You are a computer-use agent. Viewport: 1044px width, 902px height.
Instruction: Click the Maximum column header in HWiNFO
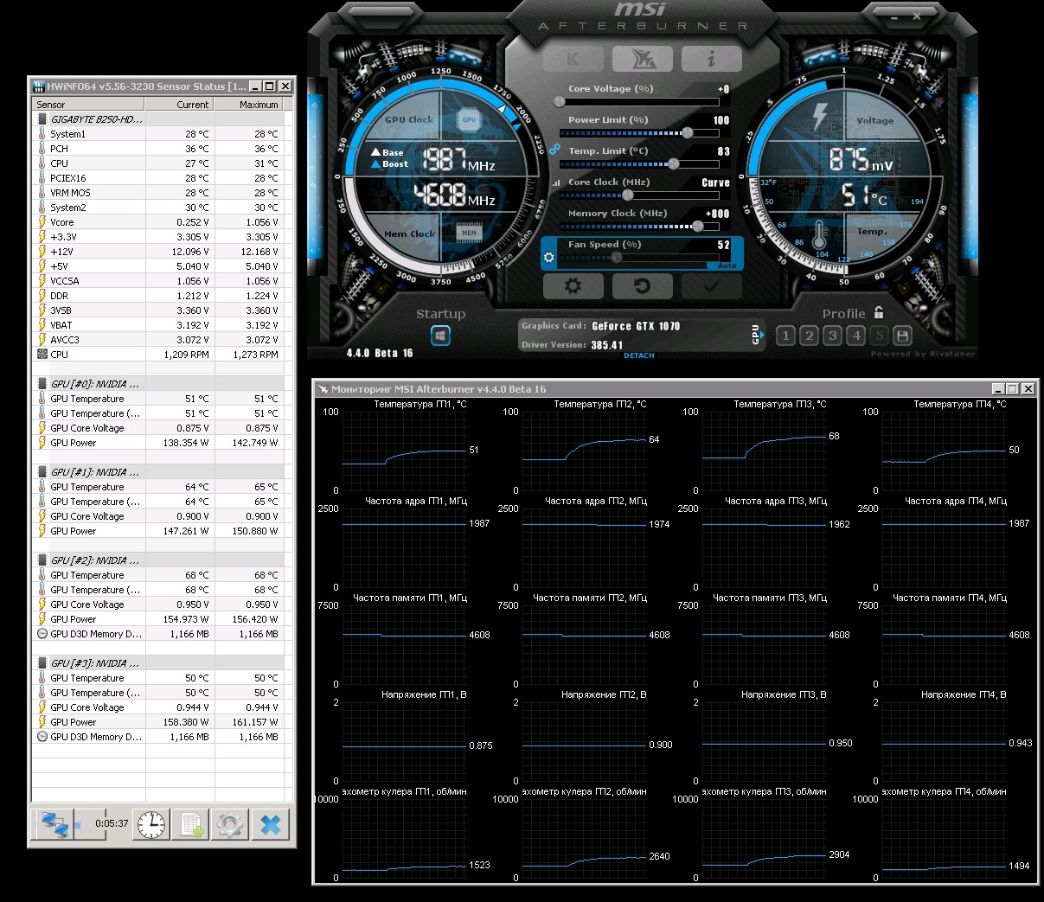click(249, 105)
